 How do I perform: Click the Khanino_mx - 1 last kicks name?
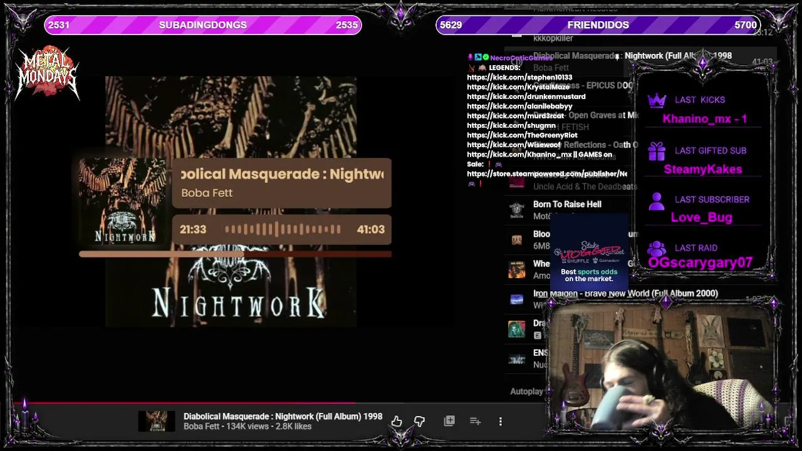click(x=705, y=119)
